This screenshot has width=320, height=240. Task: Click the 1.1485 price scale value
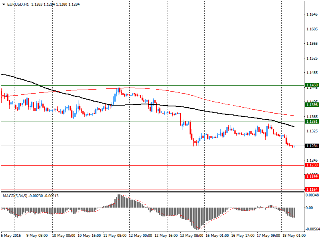(x=312, y=73)
